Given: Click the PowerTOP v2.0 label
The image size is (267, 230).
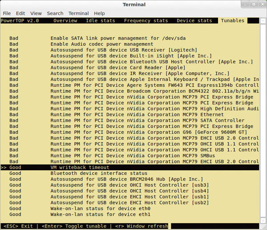Looking at the screenshot, I should (x=20, y=20).
